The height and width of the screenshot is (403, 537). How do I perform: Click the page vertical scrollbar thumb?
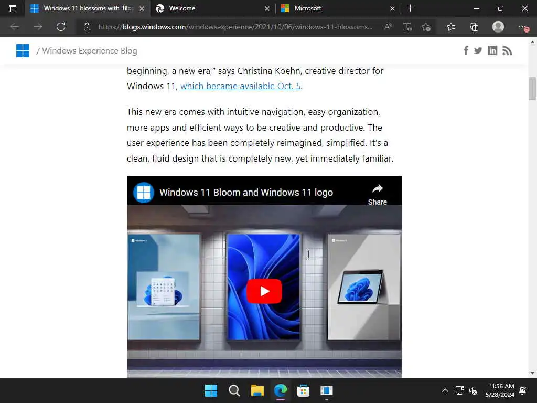coord(532,89)
